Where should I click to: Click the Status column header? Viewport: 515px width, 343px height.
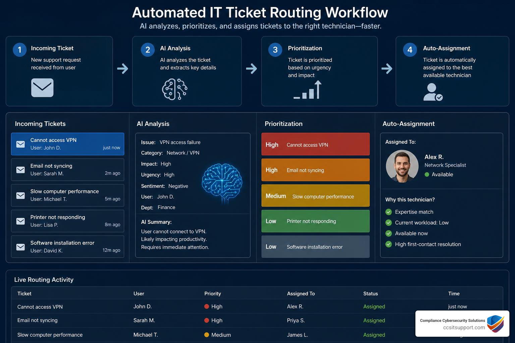(x=370, y=293)
